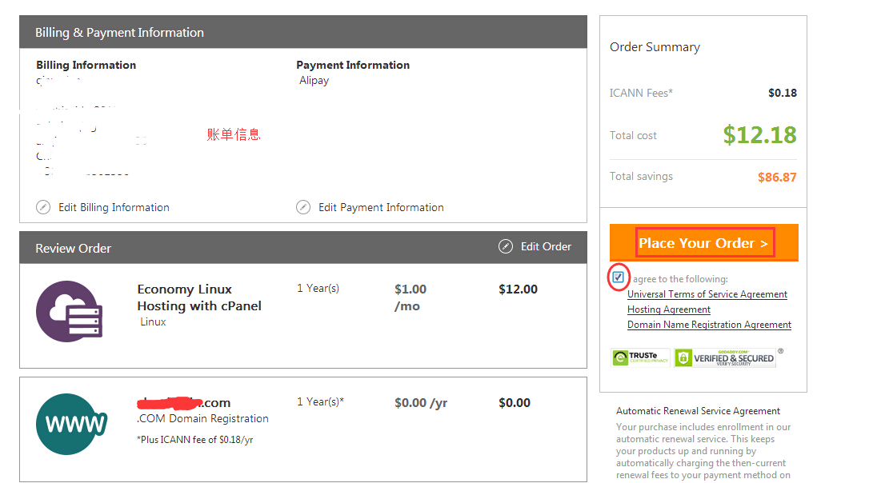
Task: Click the pencil icon next to Edit Order
Action: [x=506, y=246]
